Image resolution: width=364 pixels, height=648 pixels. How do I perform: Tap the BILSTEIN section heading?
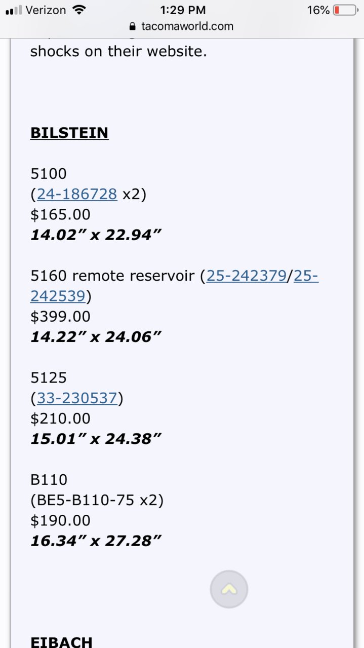tap(69, 133)
